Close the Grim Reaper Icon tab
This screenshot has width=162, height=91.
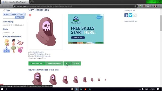coord(28,2)
